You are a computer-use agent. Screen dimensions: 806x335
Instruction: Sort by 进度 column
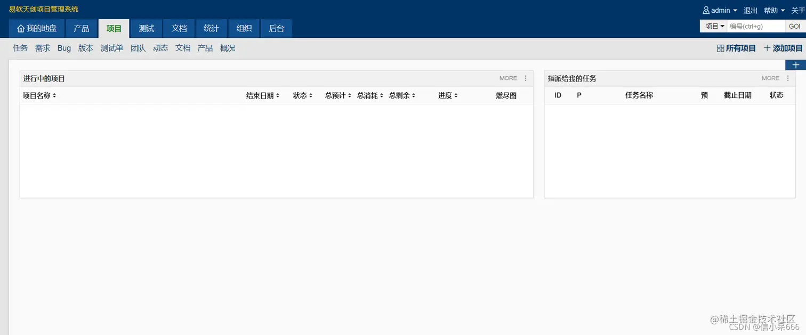tap(448, 95)
